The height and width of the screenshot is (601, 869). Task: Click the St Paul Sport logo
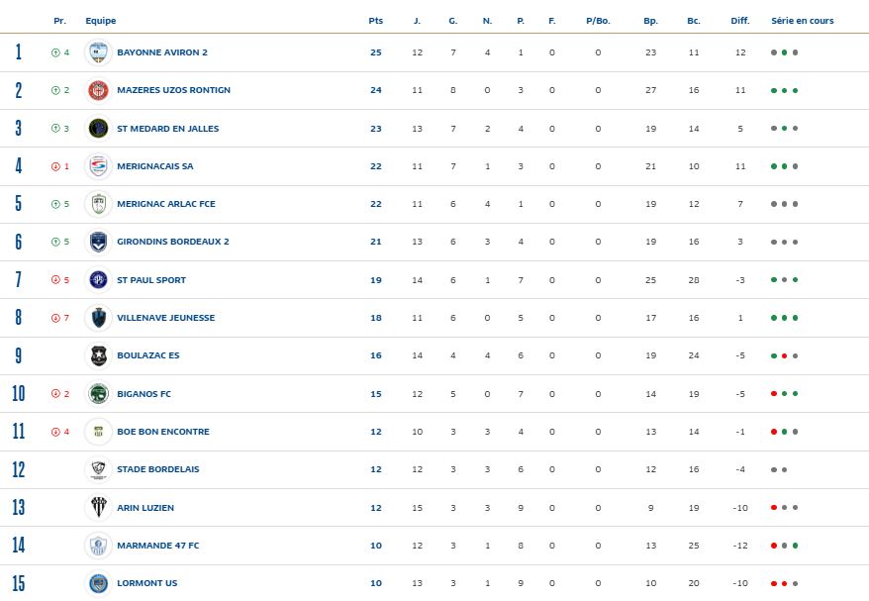pos(98,280)
